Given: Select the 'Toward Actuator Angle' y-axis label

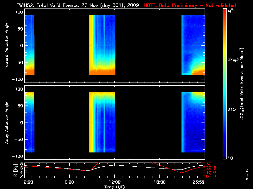Looking at the screenshot, I should [x=6, y=46].
